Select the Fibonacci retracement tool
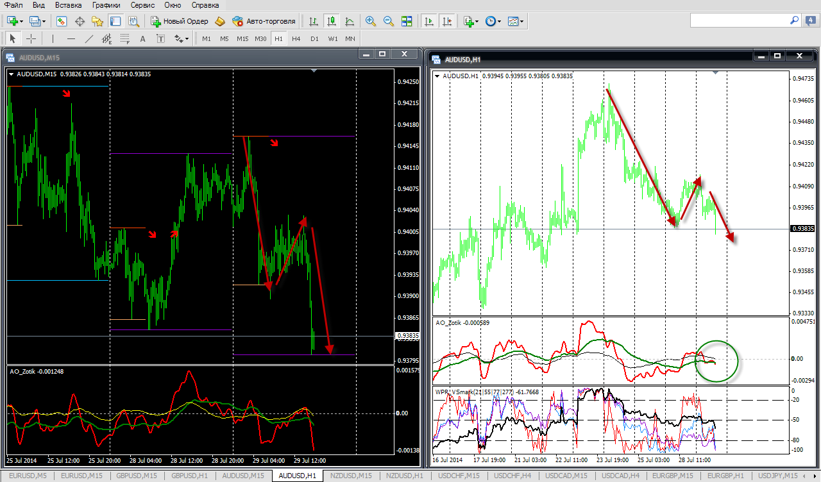821x482 pixels. tap(125, 38)
